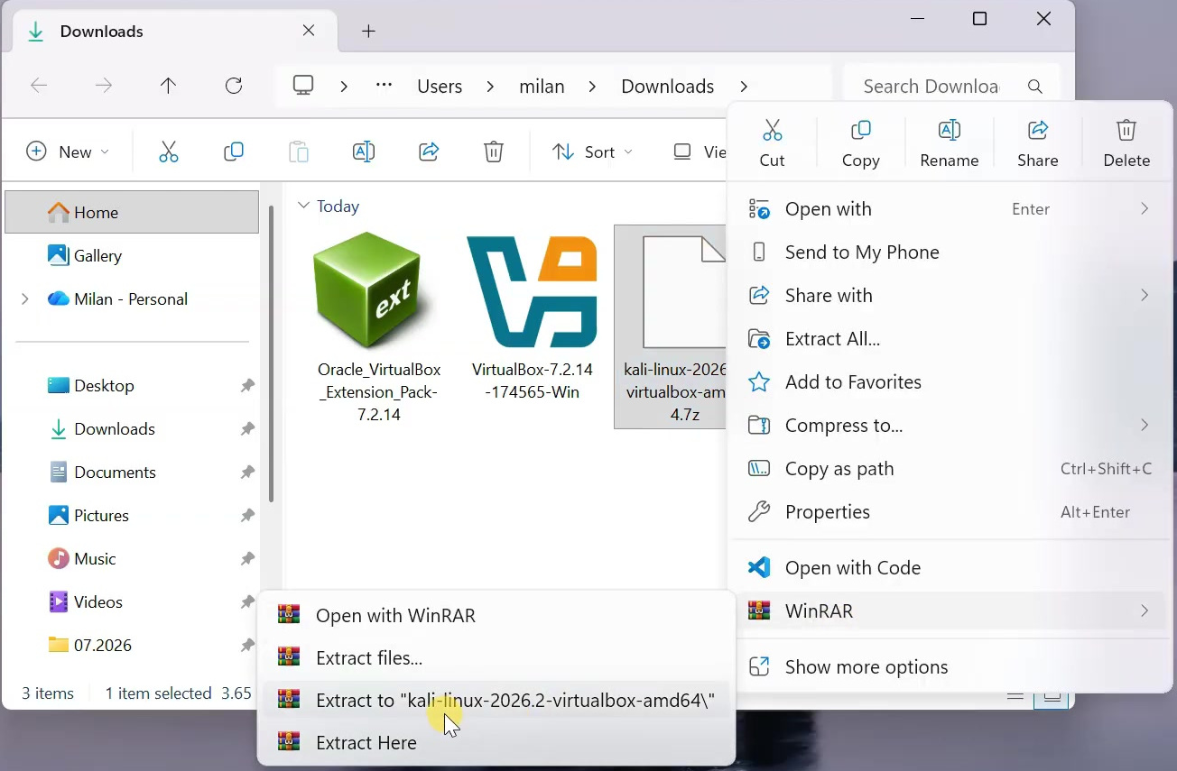1177x771 pixels.
Task: Open the 07.2026 folder in the sidebar
Action: tap(132, 646)
